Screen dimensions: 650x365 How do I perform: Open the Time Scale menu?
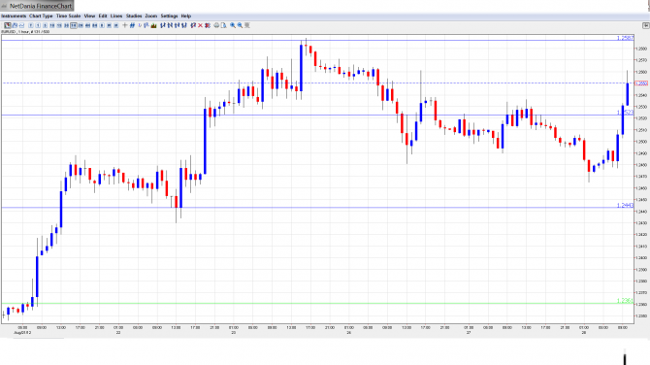tap(69, 16)
